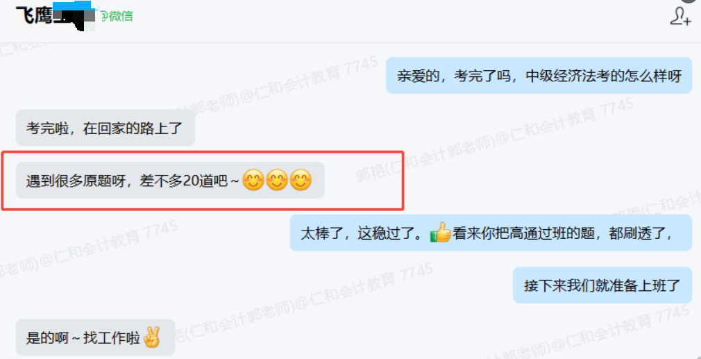701x359 pixels.
Task: Click the leftmost blushing smile emoji
Action: tap(253, 181)
